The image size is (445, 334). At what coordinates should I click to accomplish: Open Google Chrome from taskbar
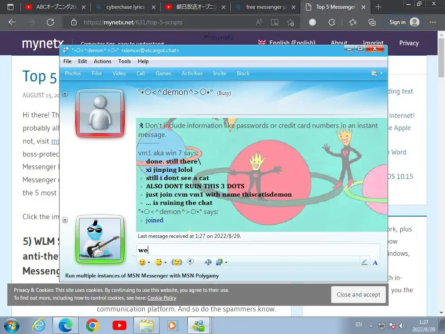(x=92, y=325)
